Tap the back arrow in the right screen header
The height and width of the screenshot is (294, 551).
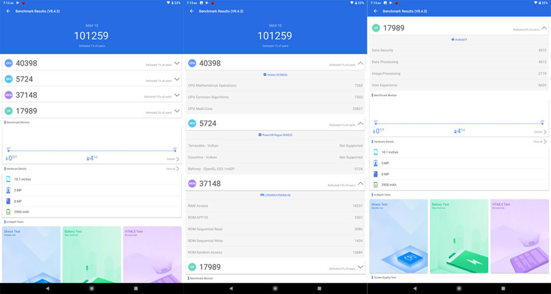[x=376, y=11]
